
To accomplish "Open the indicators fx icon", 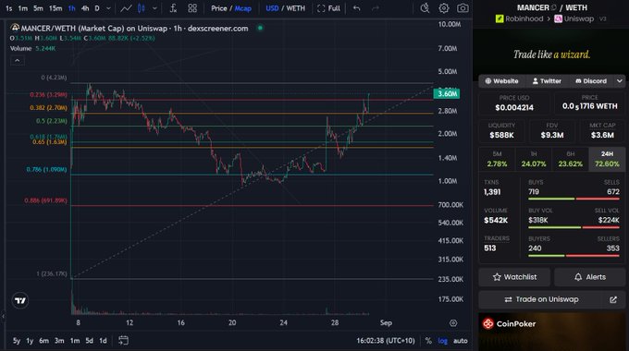I will click(x=173, y=8).
